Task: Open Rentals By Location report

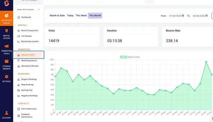Action: [x=30, y=41]
